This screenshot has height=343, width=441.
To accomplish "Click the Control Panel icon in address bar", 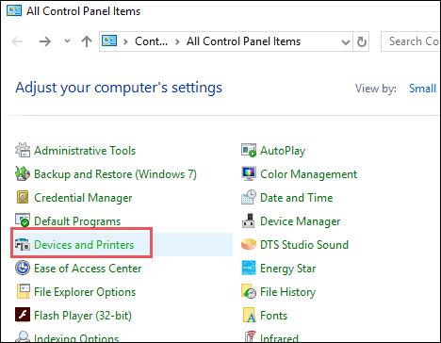I will tap(109, 41).
